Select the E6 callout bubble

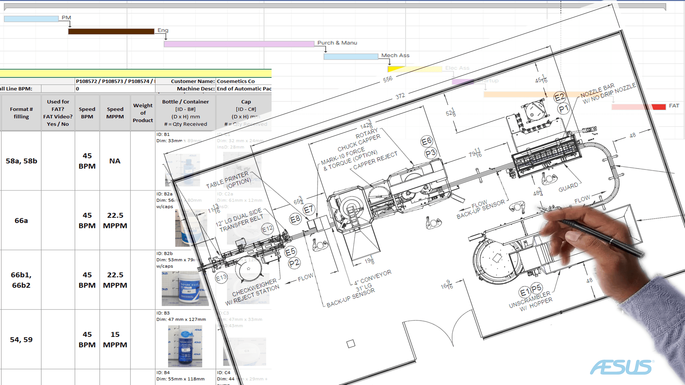pyautogui.click(x=426, y=141)
